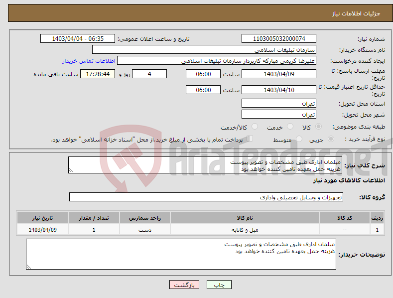The width and height of the screenshot is (393, 298).
Task: Click the remaining days field showing 4
Action: 149,74
